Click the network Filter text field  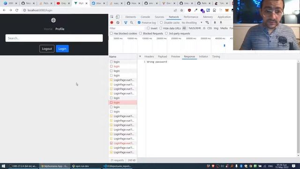[x=127, y=28]
